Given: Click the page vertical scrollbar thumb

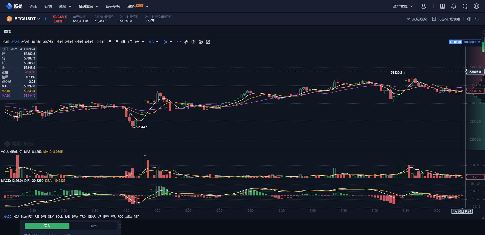Looking at the screenshot, I should point(483,44).
